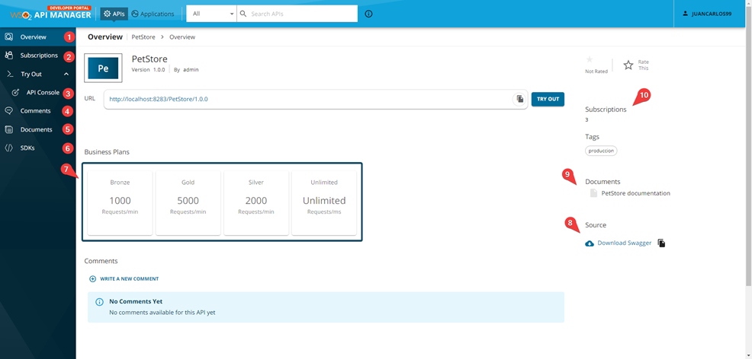752x359 pixels.
Task: Open Subscriptions in the left sidebar
Action: (x=39, y=56)
